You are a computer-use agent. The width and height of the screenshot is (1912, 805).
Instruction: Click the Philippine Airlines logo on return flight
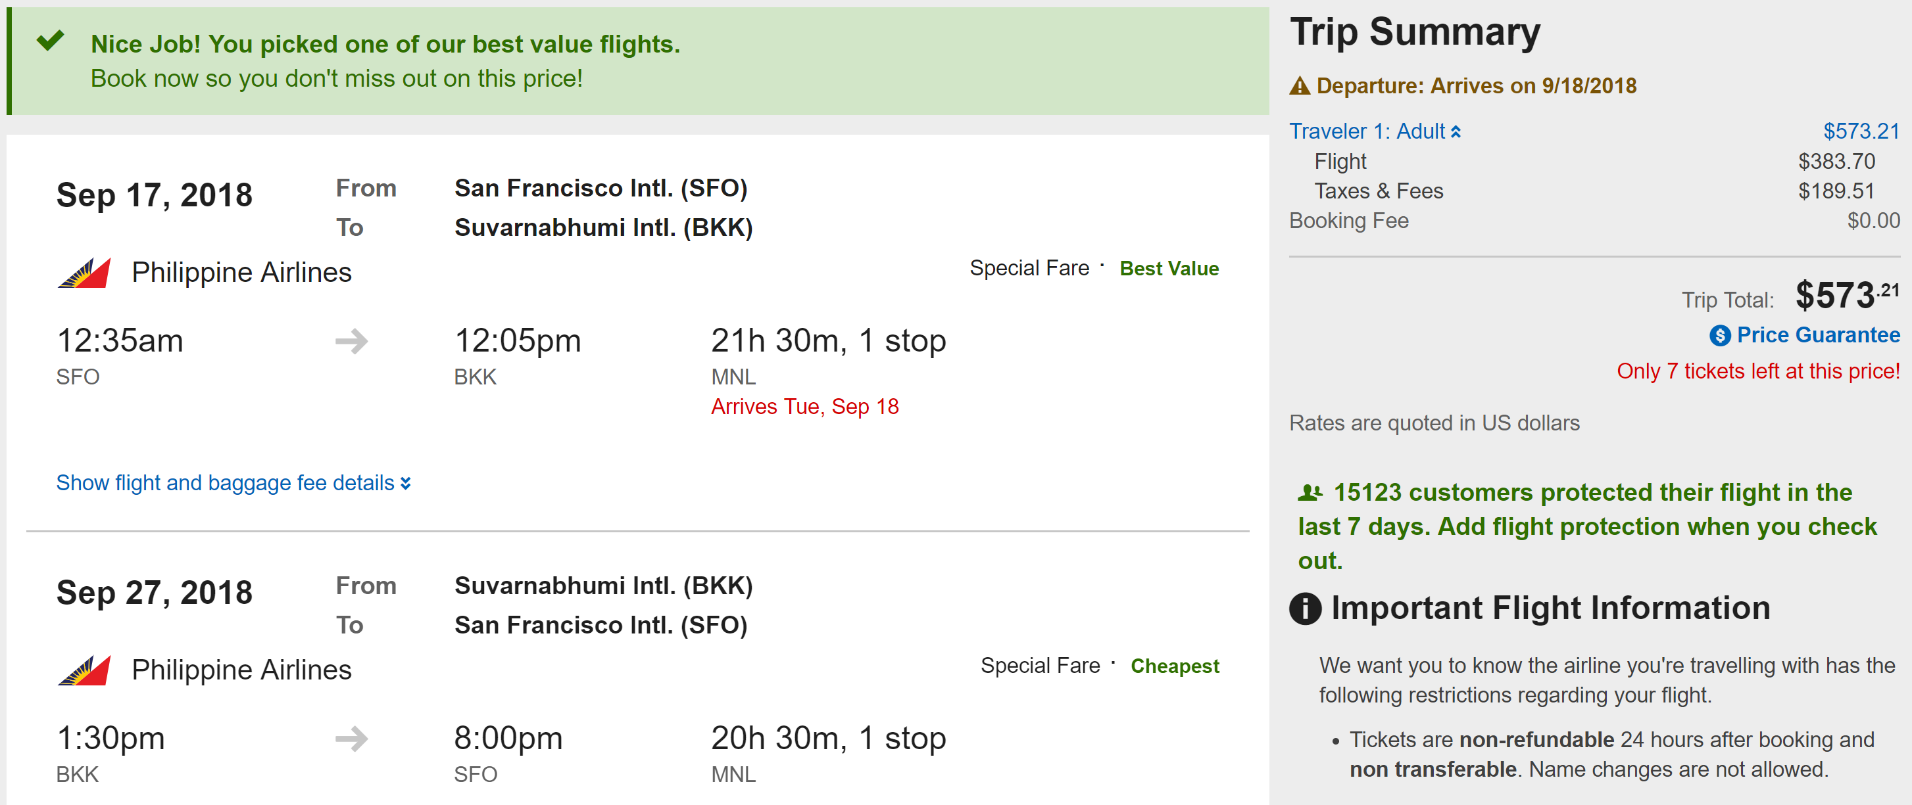(85, 670)
